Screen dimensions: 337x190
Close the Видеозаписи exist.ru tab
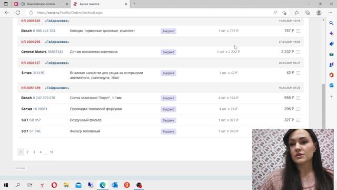[x=67, y=4]
